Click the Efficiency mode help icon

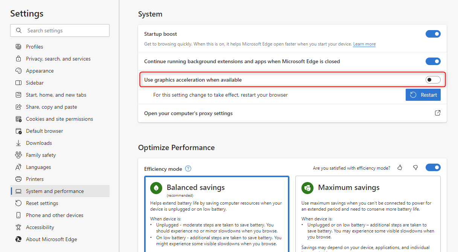coord(188,169)
